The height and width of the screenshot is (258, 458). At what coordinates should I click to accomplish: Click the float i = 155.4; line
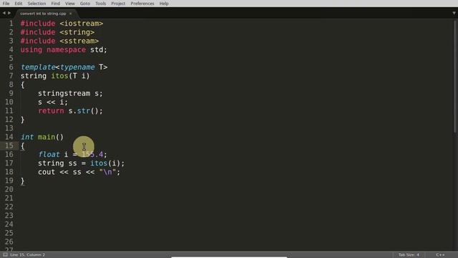(x=72, y=155)
